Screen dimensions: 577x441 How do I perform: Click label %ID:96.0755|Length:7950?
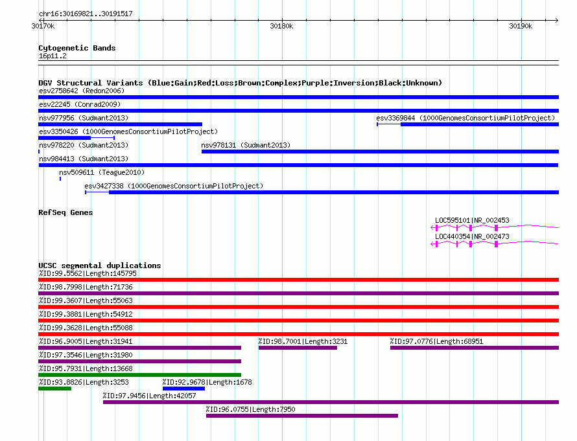[x=251, y=409]
